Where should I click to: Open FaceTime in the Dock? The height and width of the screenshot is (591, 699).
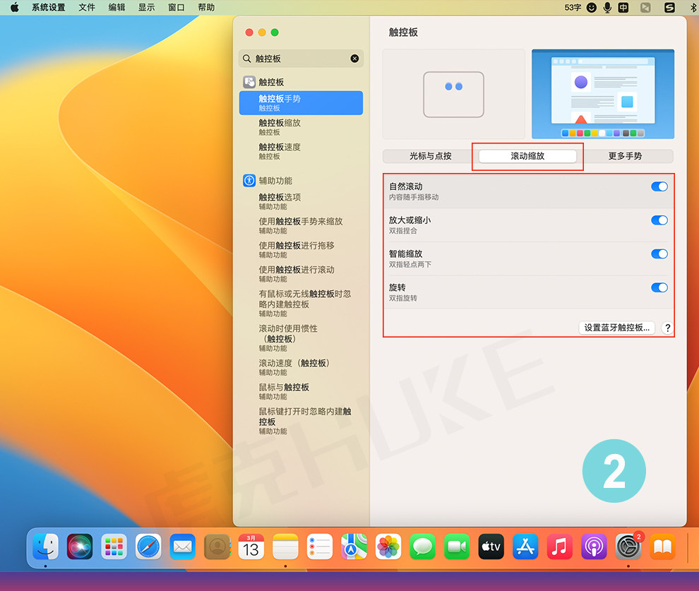457,547
